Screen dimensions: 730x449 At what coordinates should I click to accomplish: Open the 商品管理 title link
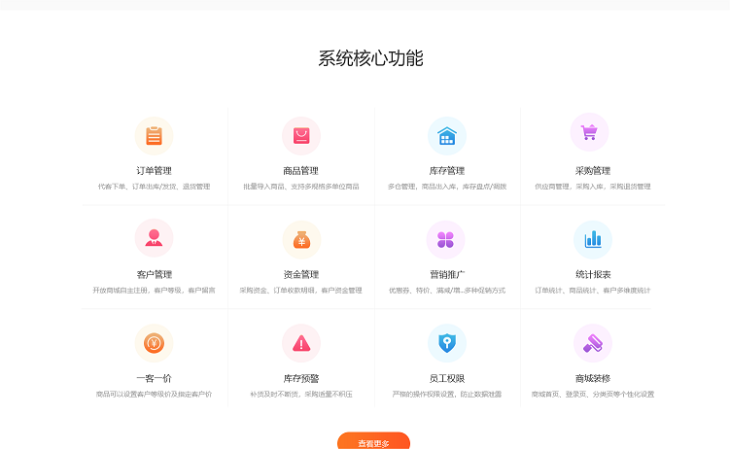click(300, 171)
